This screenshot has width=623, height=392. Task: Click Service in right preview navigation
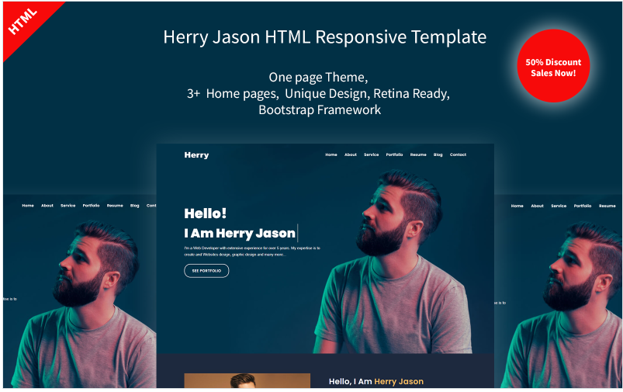tap(559, 206)
